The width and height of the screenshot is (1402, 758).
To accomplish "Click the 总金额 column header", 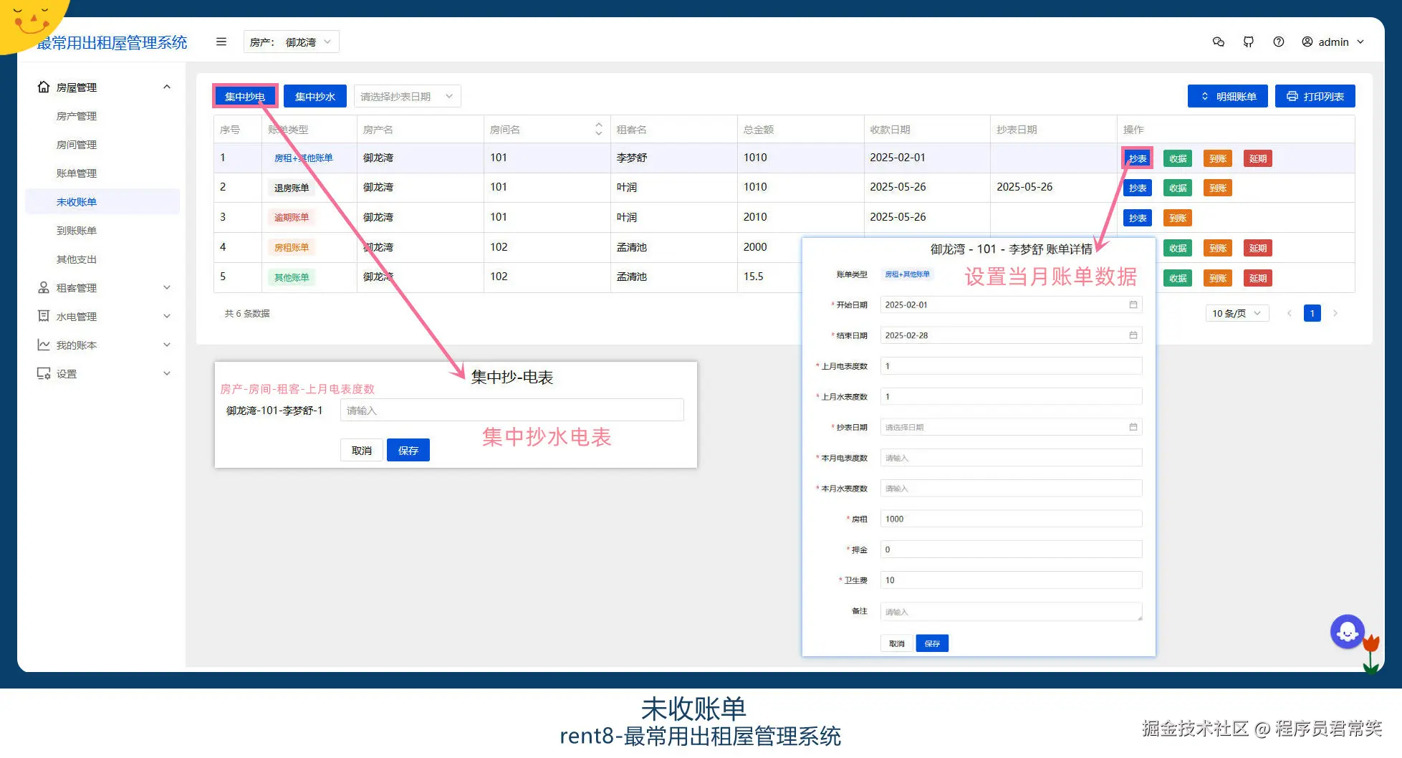I will tap(759, 130).
